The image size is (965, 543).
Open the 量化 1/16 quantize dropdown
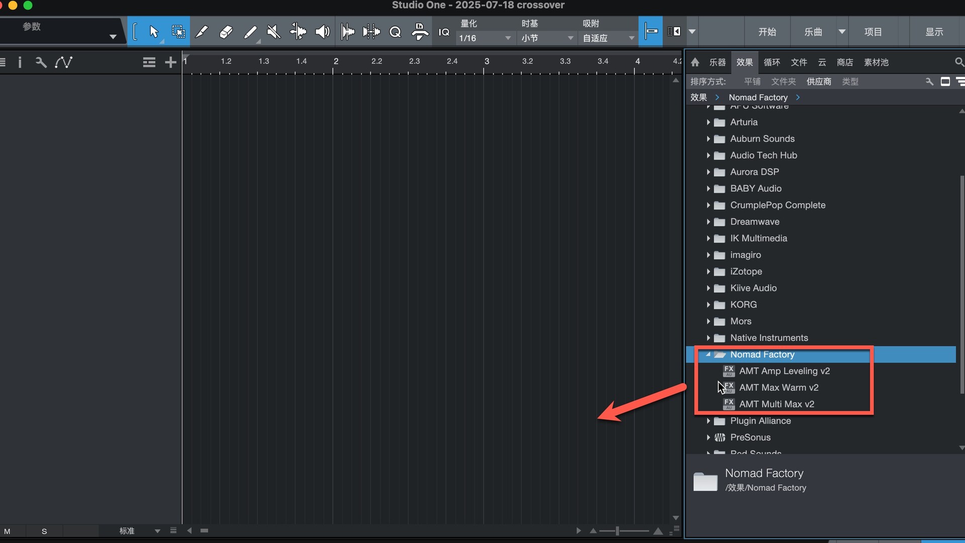(x=485, y=38)
